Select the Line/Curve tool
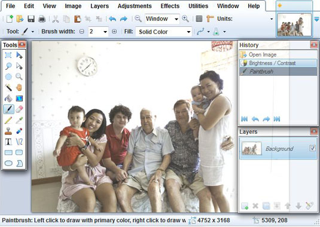 coord(19,142)
